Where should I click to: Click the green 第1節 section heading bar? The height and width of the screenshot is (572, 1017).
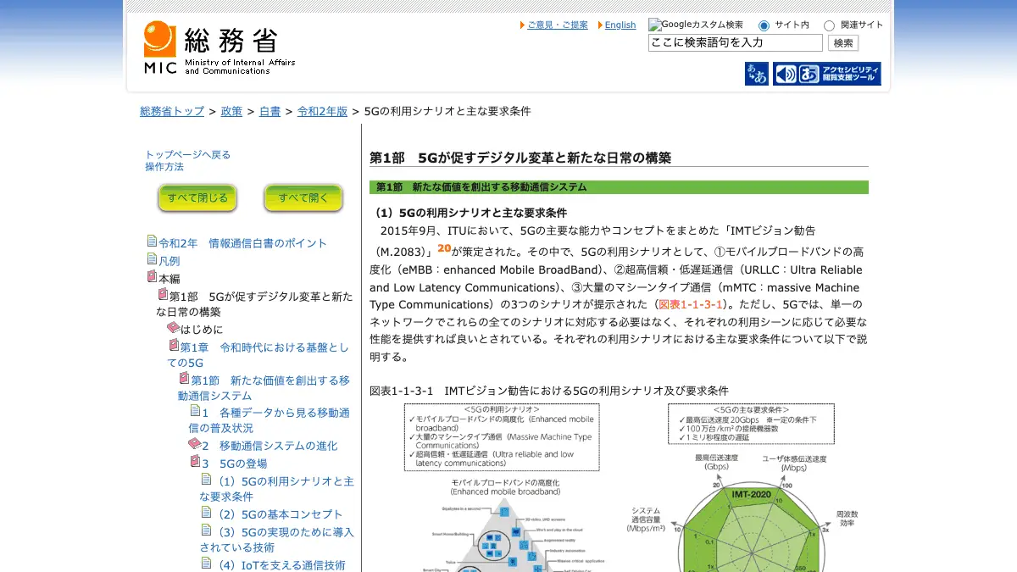pos(619,187)
